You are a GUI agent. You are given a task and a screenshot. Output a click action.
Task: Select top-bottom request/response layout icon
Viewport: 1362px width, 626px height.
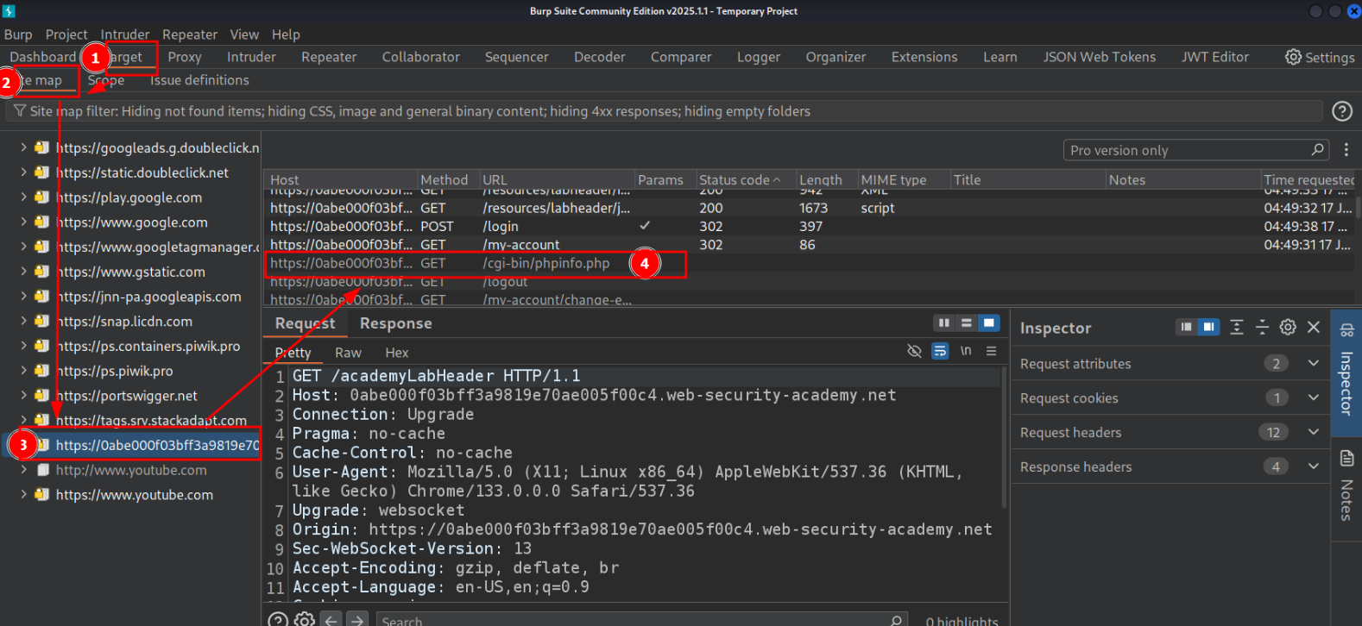967,322
